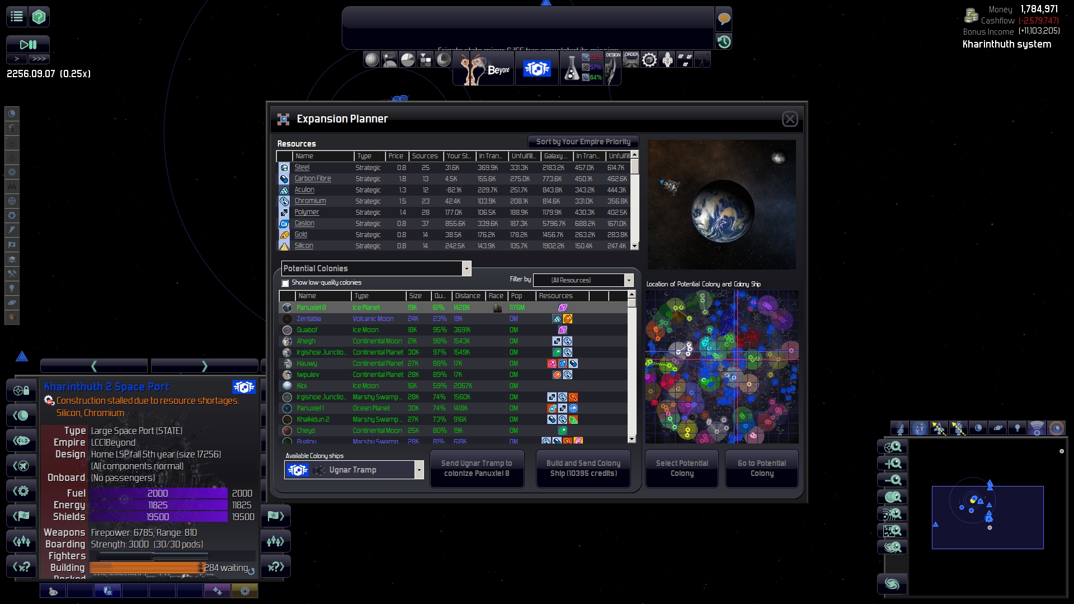Click the blue empire flag icon
The image size is (1074, 604).
point(536,69)
